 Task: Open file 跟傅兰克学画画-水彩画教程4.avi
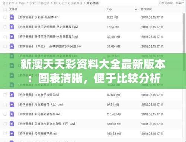(x=48, y=36)
